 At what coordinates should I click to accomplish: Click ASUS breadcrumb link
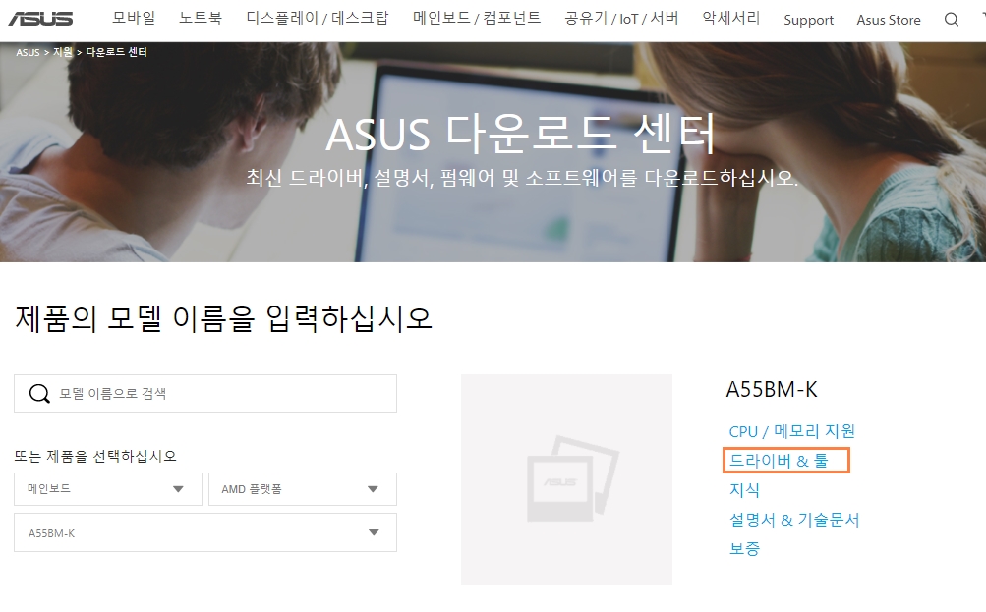point(28,52)
